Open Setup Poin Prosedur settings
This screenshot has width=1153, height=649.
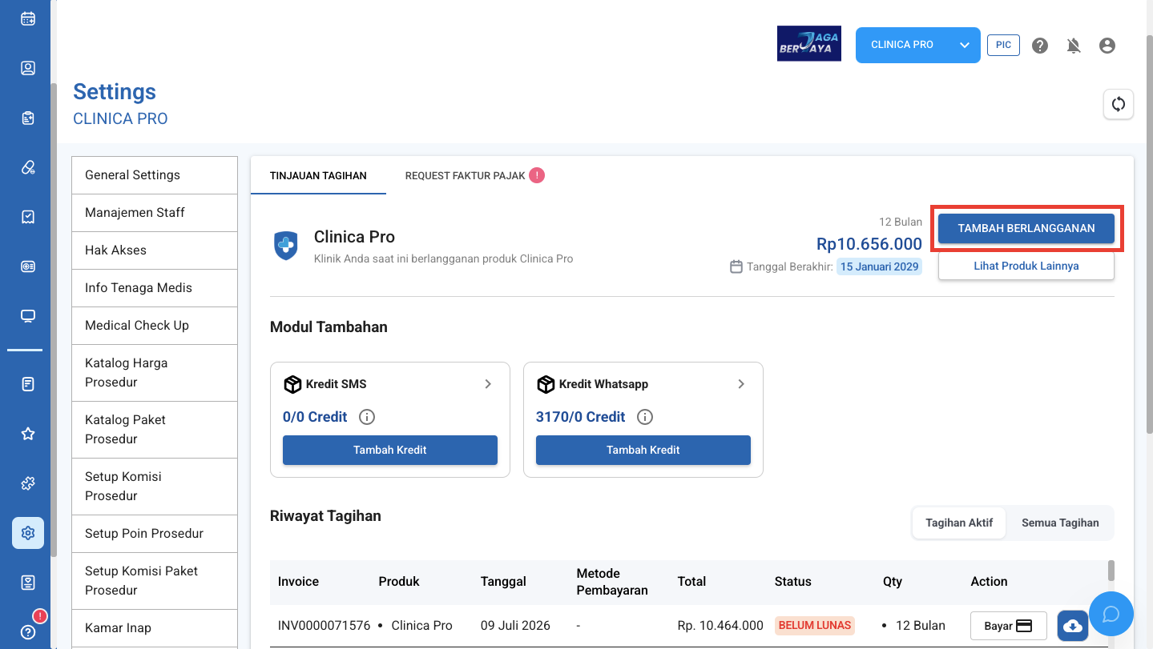click(155, 534)
